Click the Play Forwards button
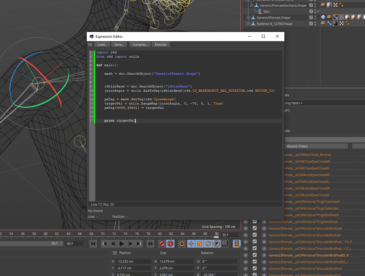 pyautogui.click(x=122, y=244)
